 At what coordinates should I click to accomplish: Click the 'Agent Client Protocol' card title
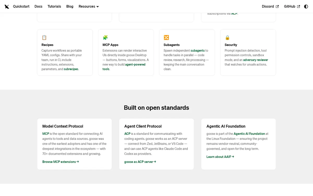coord(143,126)
